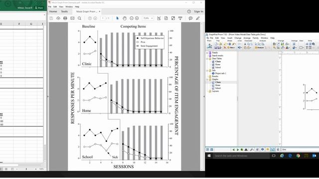
Task: Click the info circle icon in Prism bottom bar
Action: pos(263,149)
